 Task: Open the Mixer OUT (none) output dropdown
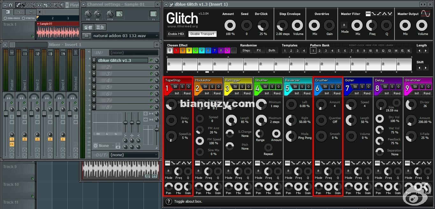coord(134,155)
